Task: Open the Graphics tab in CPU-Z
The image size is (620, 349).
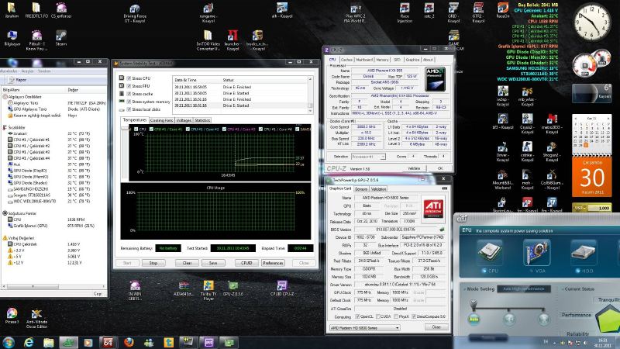Action: point(412,60)
